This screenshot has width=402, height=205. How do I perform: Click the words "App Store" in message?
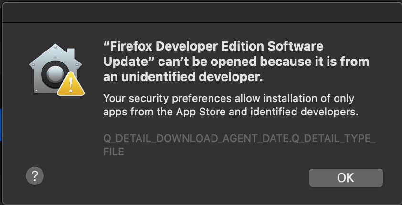[201, 112]
